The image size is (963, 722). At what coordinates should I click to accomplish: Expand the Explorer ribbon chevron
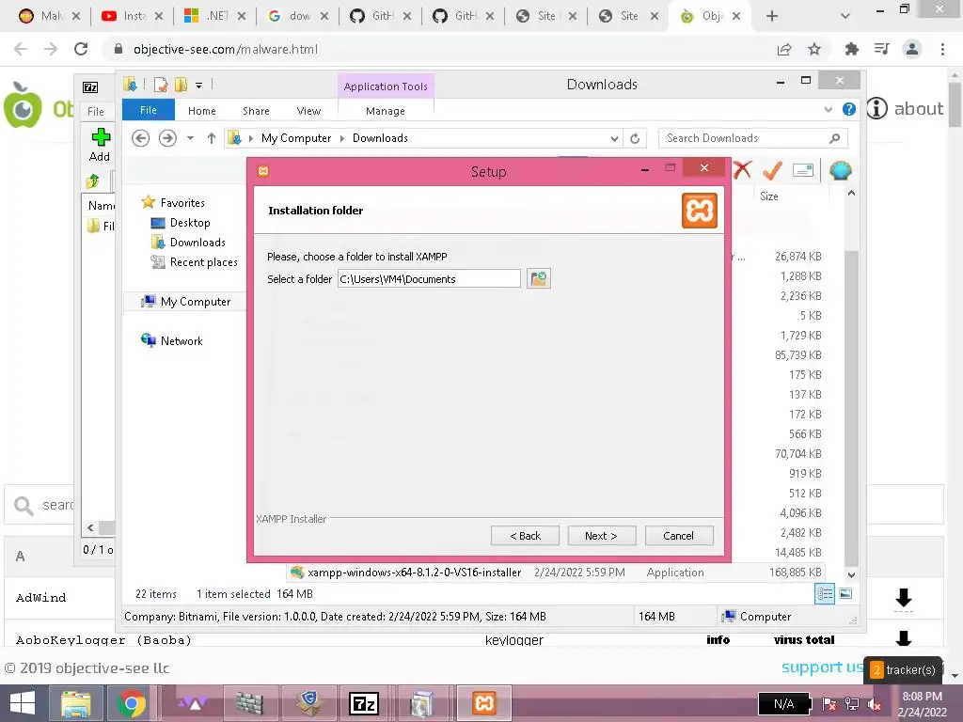coord(828,109)
